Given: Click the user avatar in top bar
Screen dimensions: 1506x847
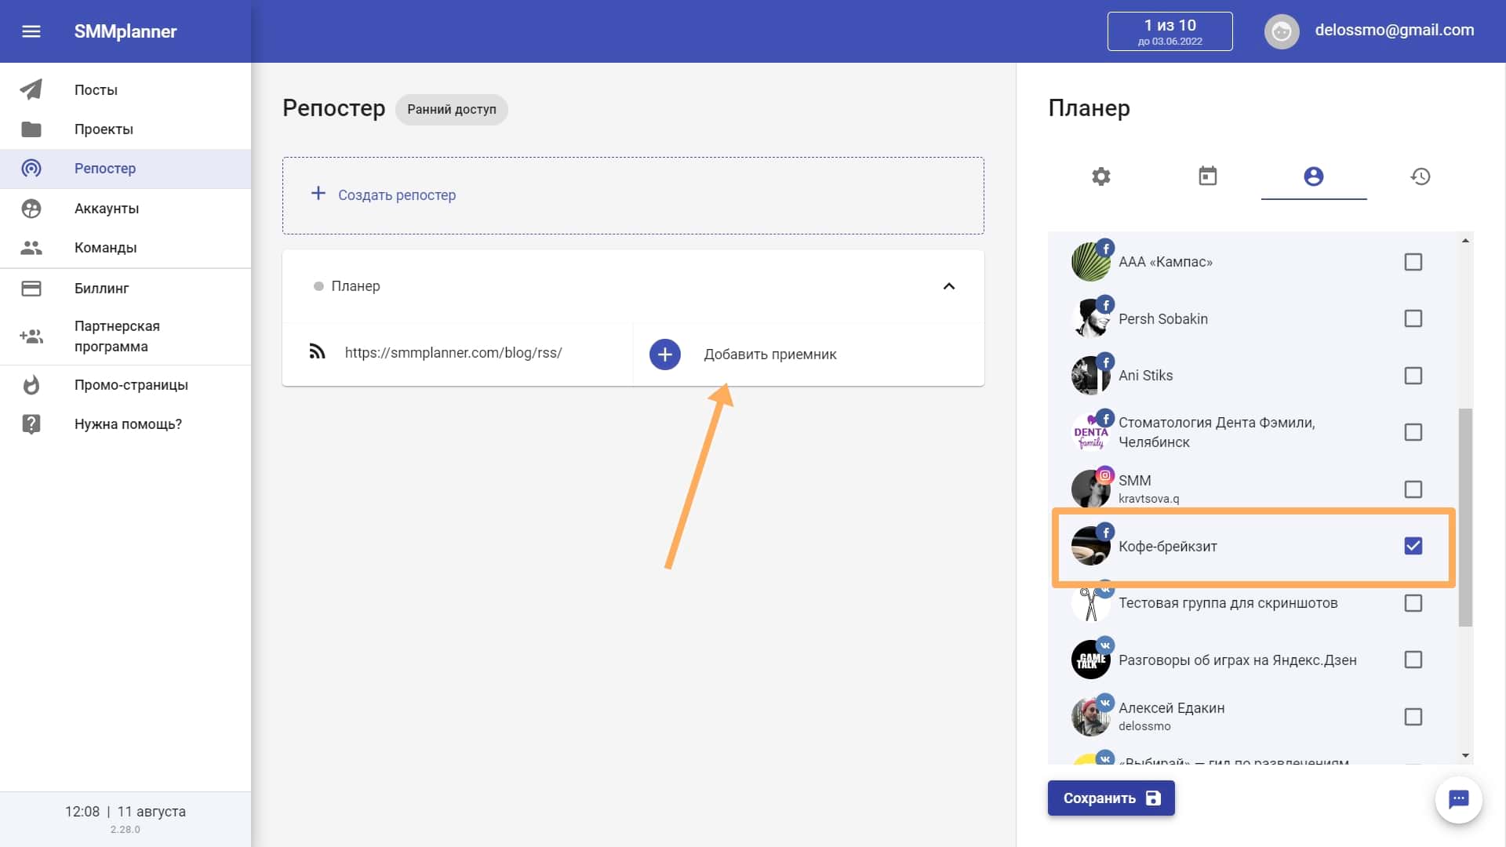Looking at the screenshot, I should (1282, 31).
